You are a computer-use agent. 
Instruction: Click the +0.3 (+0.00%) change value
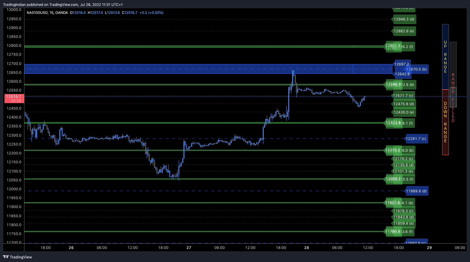tap(151, 13)
